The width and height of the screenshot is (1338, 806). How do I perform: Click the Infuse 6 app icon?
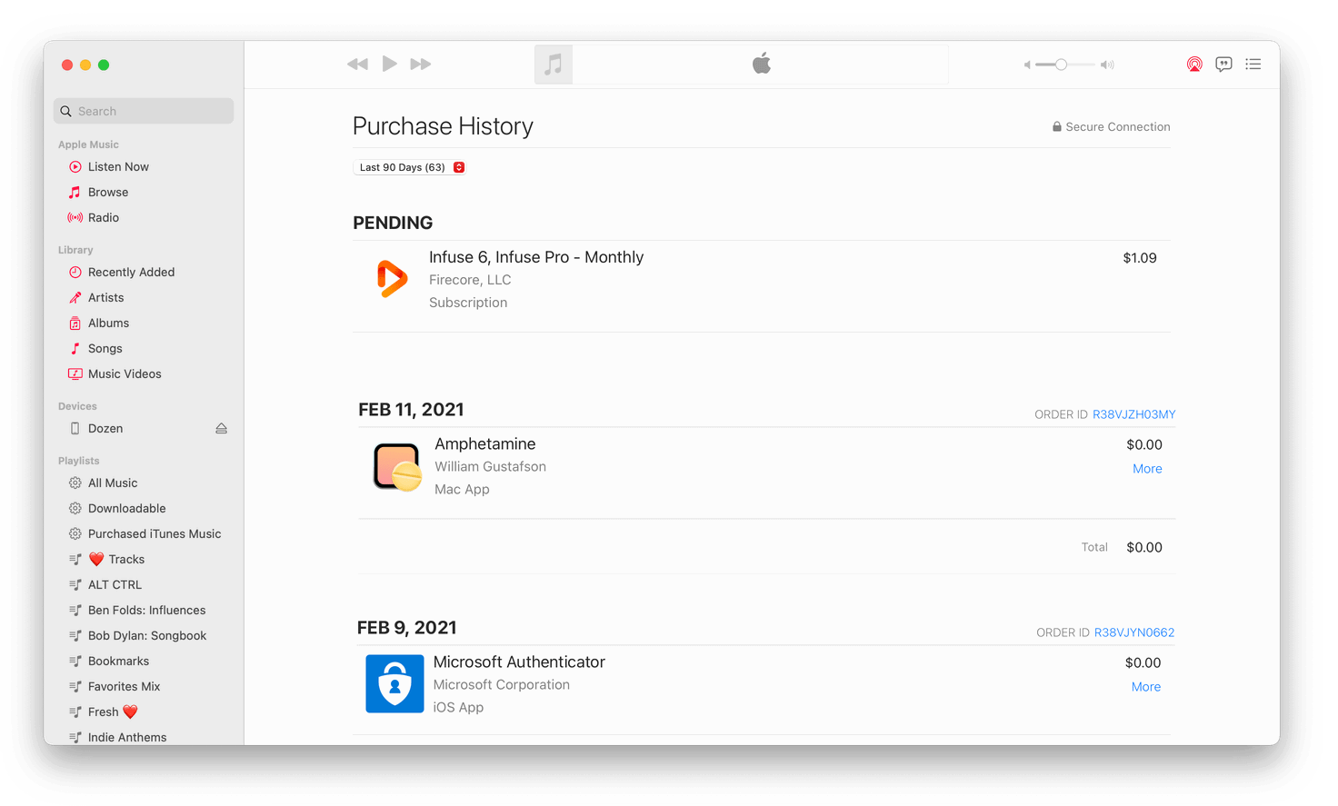pyautogui.click(x=392, y=279)
